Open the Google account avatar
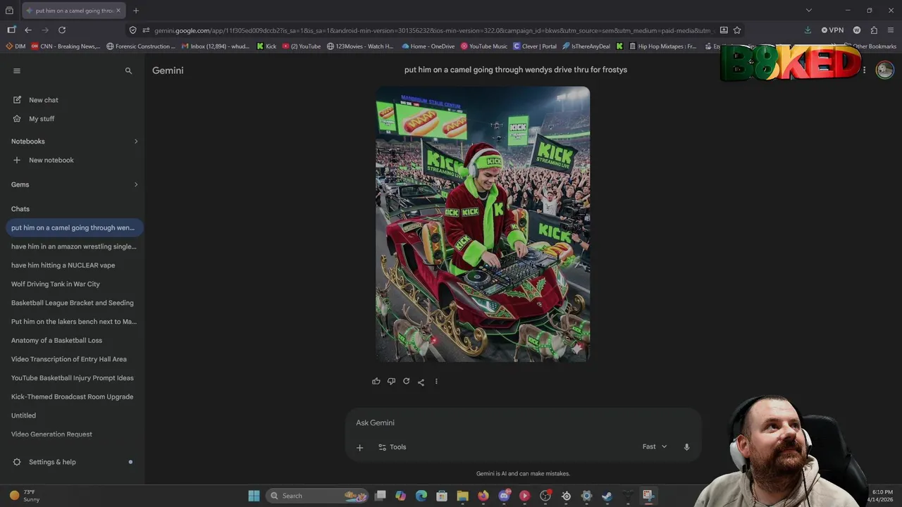The image size is (902, 507). point(884,70)
